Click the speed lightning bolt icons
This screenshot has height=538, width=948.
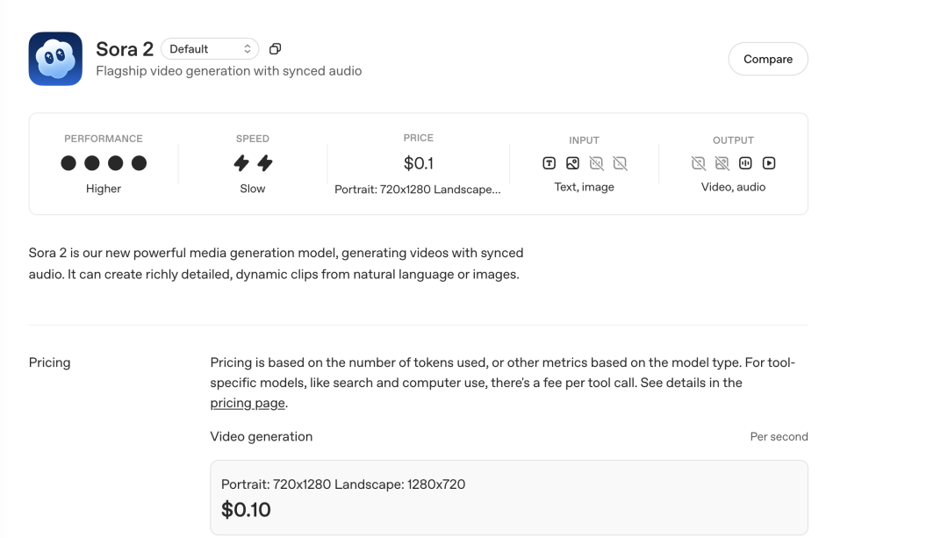click(253, 163)
